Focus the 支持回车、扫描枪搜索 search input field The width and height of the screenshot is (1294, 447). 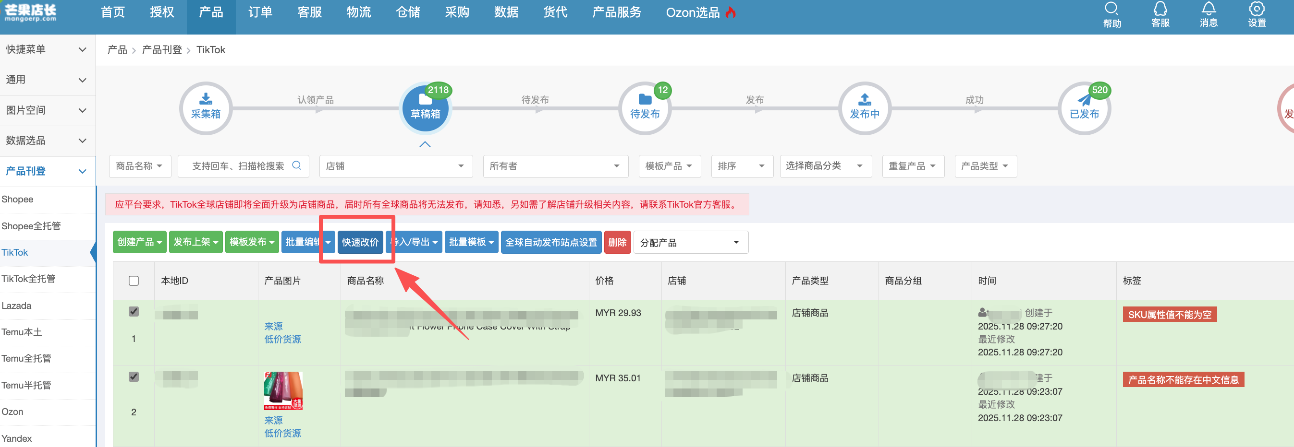click(238, 166)
